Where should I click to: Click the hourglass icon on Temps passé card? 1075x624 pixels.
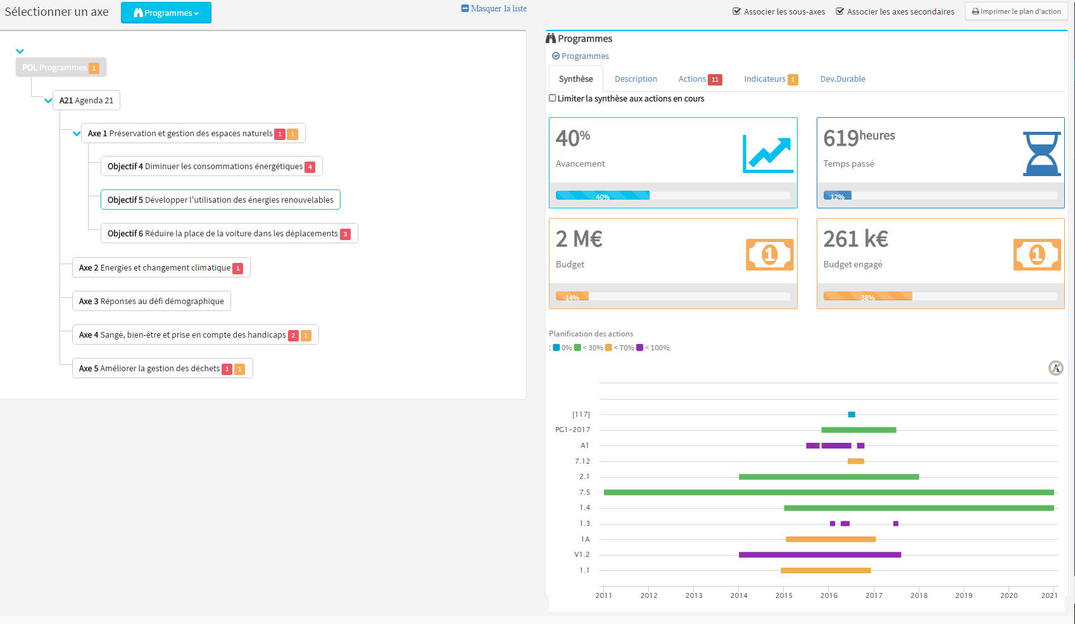coord(1041,151)
